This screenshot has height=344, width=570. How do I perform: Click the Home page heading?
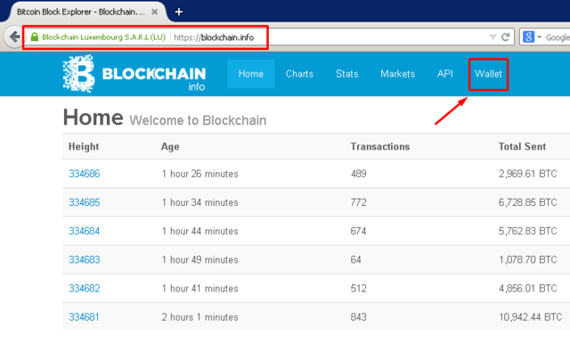pos(93,118)
